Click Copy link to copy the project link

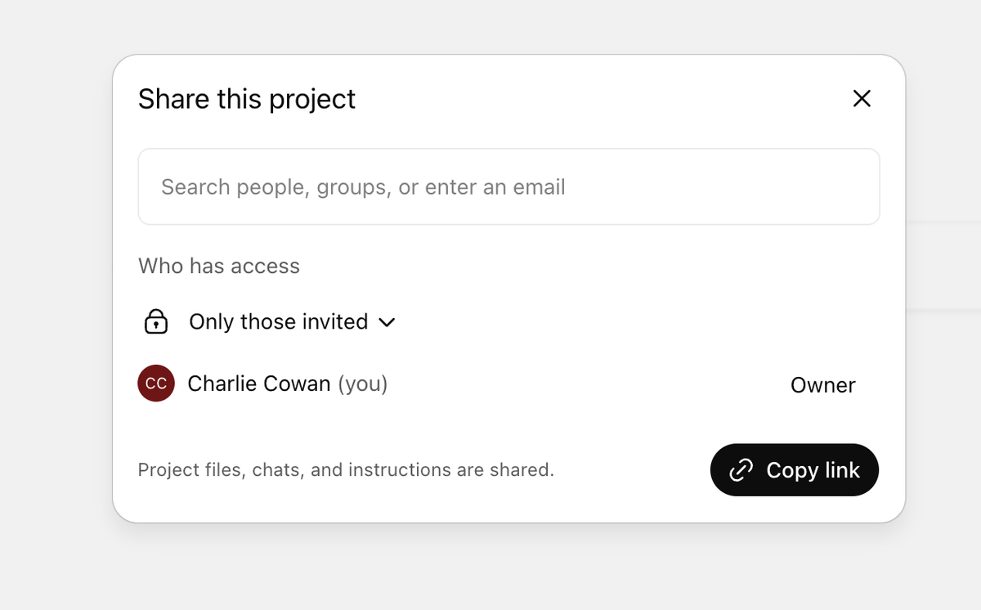tap(794, 469)
